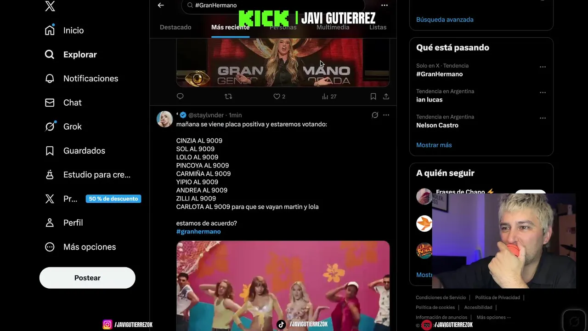
Task: Open options for Nelson Castro trend
Action: click(x=543, y=118)
